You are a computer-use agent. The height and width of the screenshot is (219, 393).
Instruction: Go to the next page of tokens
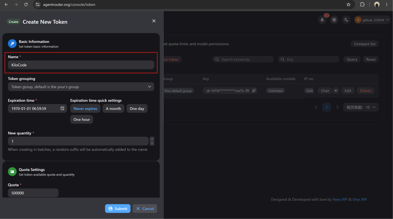point(337,107)
